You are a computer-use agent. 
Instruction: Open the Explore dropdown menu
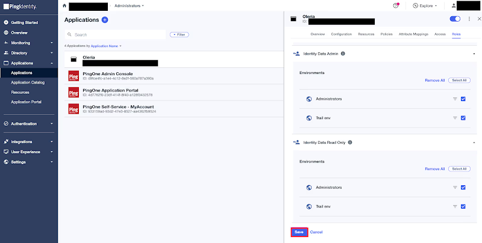pyautogui.click(x=426, y=6)
